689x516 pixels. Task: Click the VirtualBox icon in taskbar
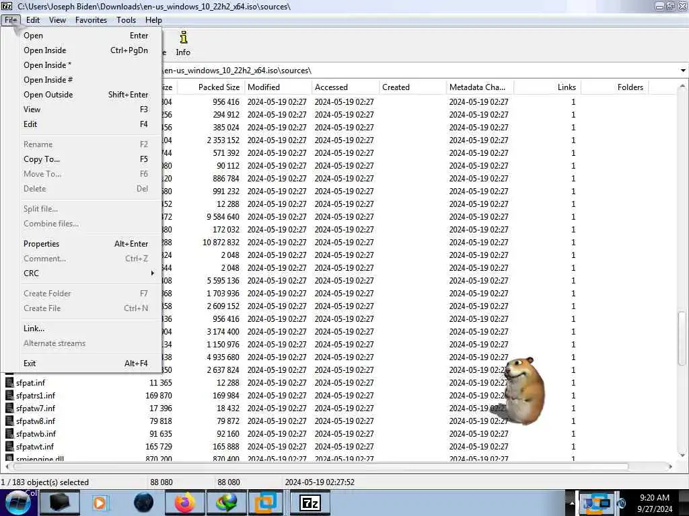pos(265,503)
